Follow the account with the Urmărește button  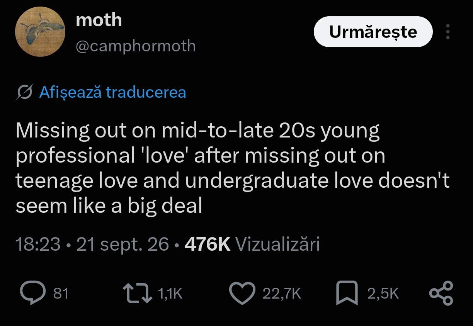click(x=373, y=32)
